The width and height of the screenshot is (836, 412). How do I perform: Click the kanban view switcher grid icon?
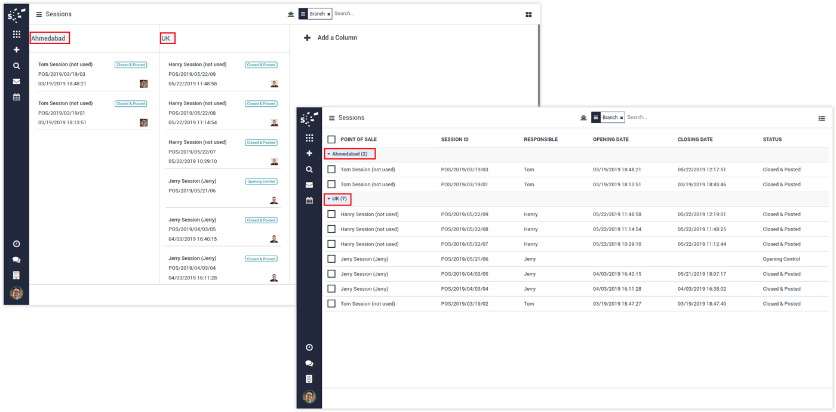tap(528, 14)
